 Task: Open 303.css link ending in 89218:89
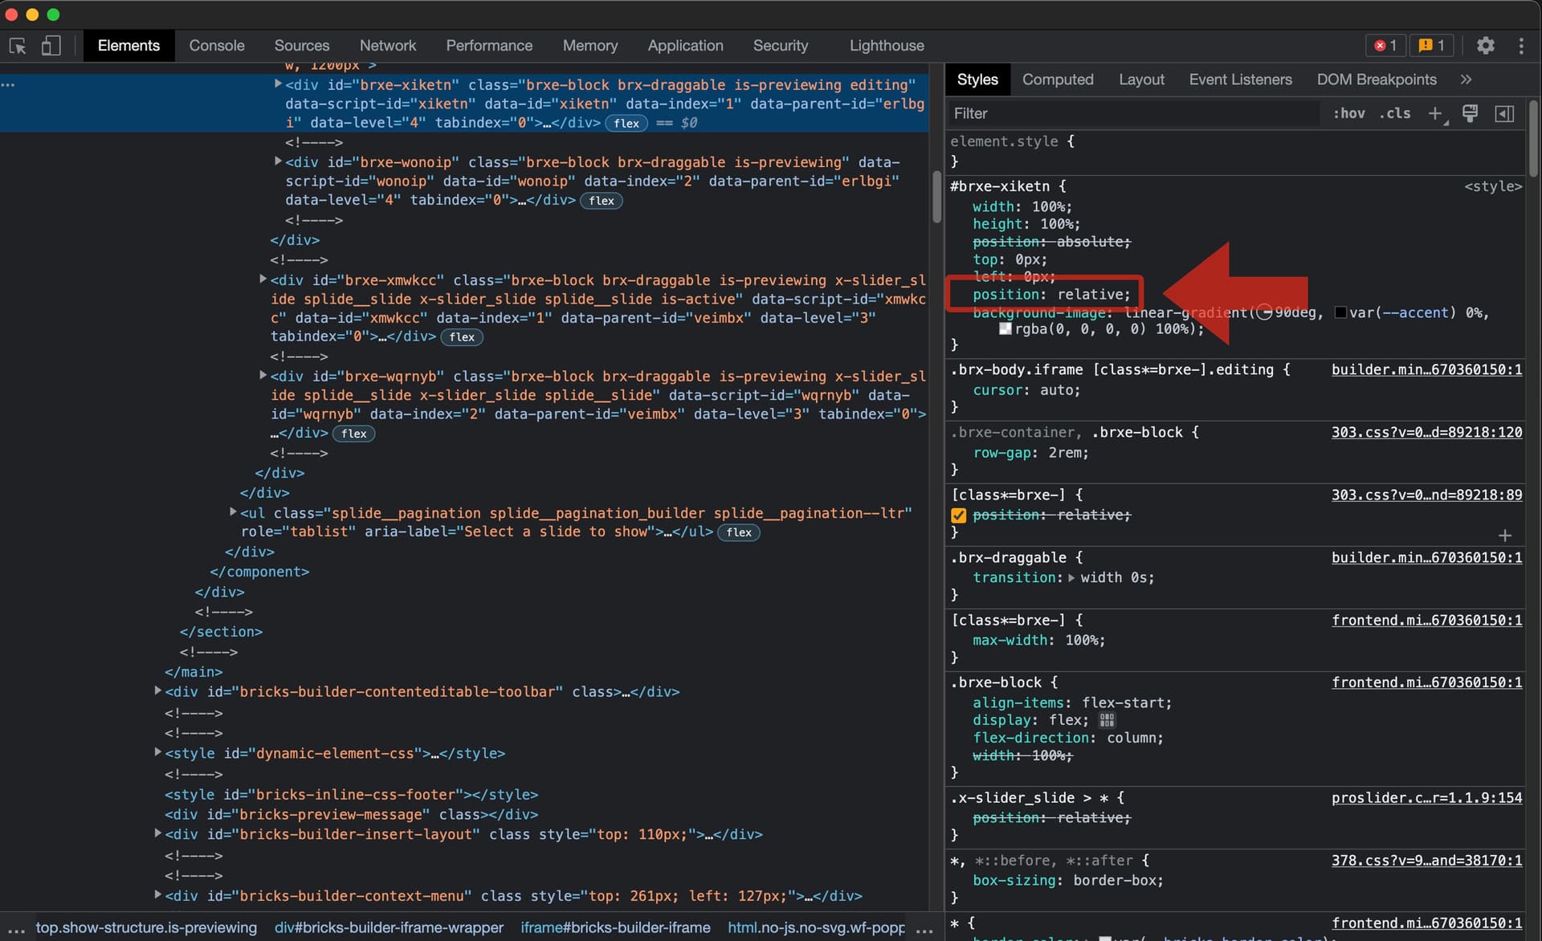coord(1426,495)
